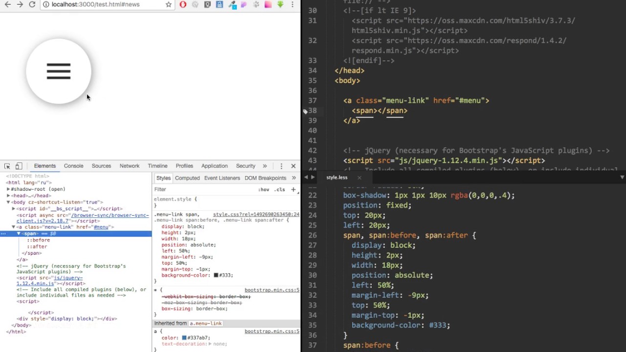Go to next editor tab arrow
The height and width of the screenshot is (352, 626).
tap(313, 177)
